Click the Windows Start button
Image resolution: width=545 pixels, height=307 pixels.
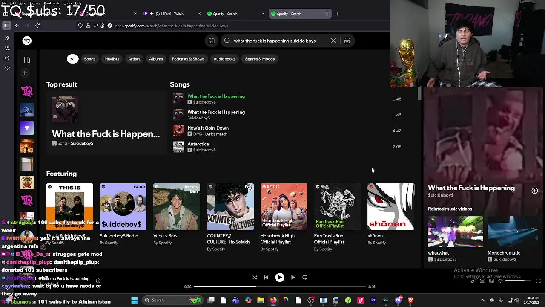tap(135, 300)
